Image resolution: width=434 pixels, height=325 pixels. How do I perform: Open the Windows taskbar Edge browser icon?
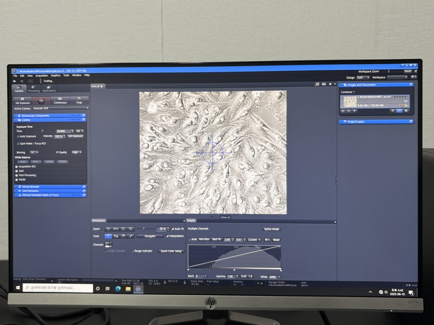[x=118, y=289]
